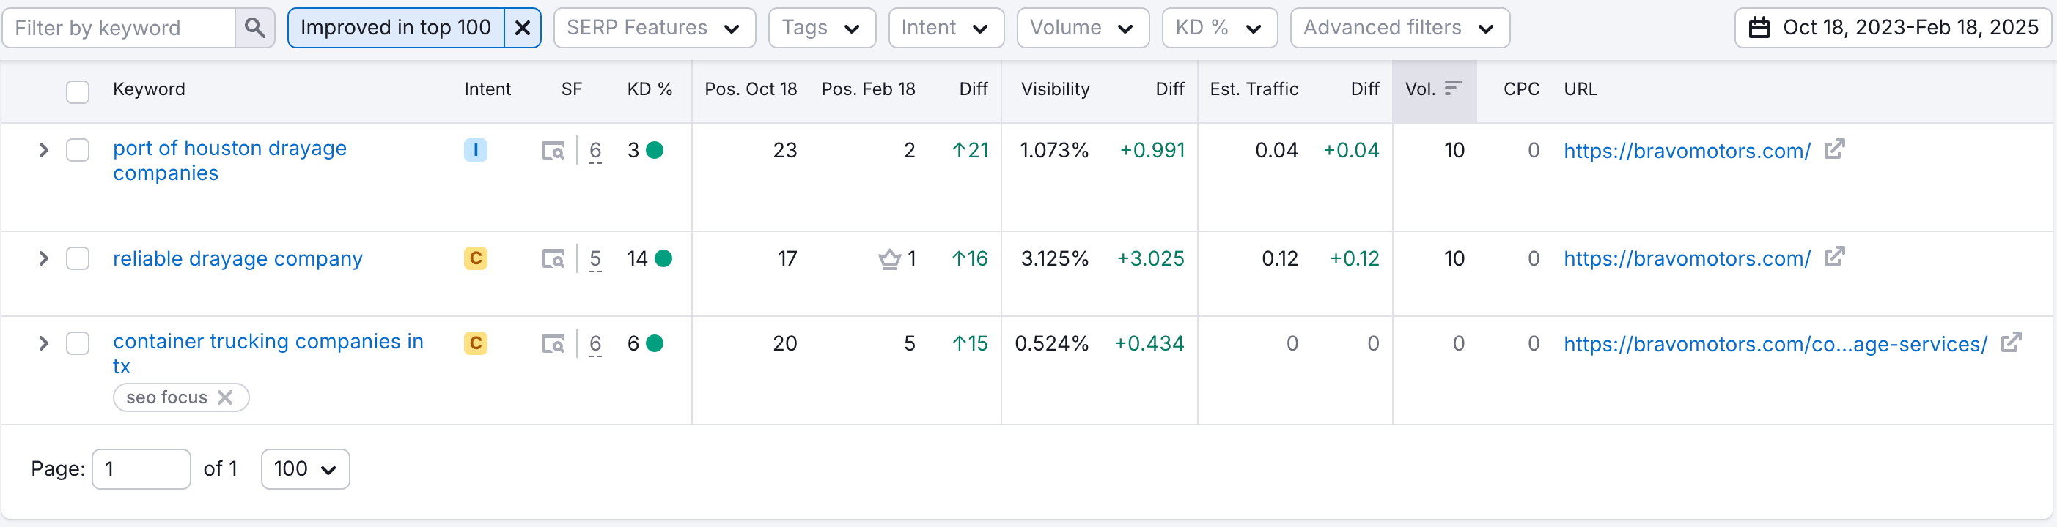Image resolution: width=2057 pixels, height=527 pixels.
Task: Open the 'reliable drayage company' keyword link
Action: tap(238, 258)
